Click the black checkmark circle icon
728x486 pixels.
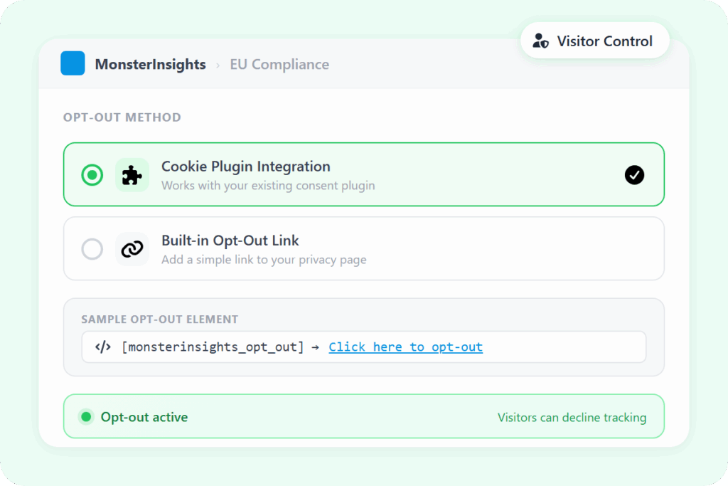(634, 175)
